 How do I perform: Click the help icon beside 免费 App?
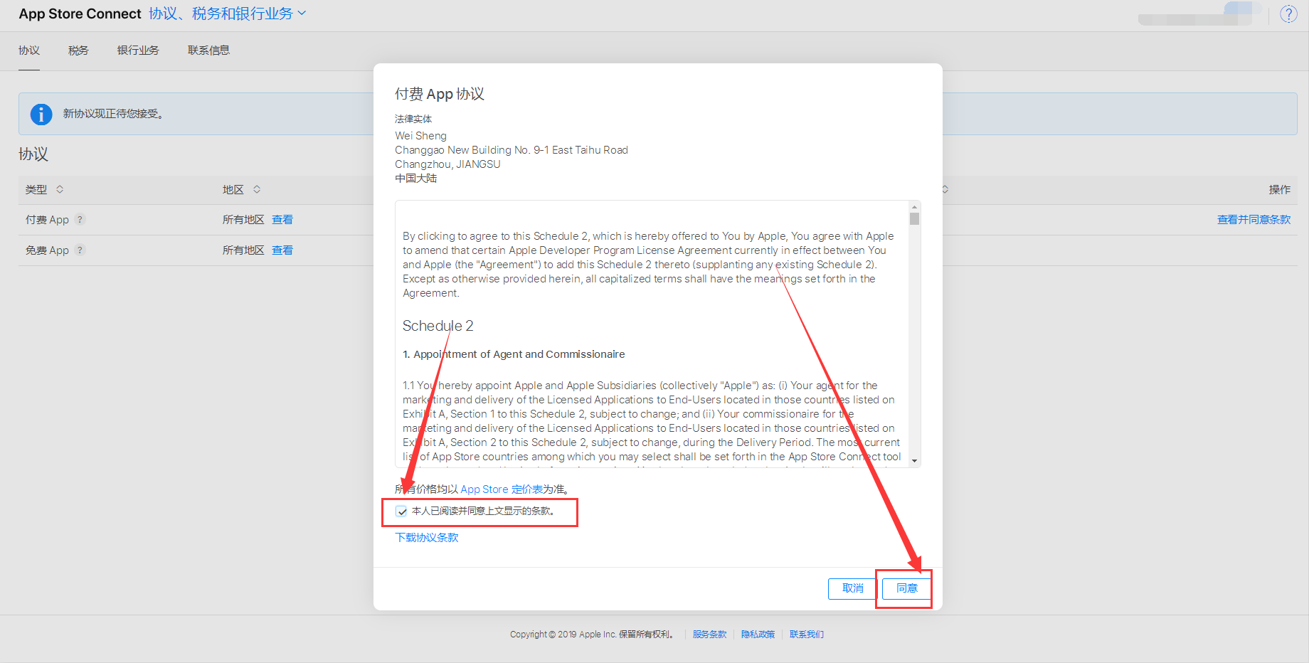tap(80, 250)
